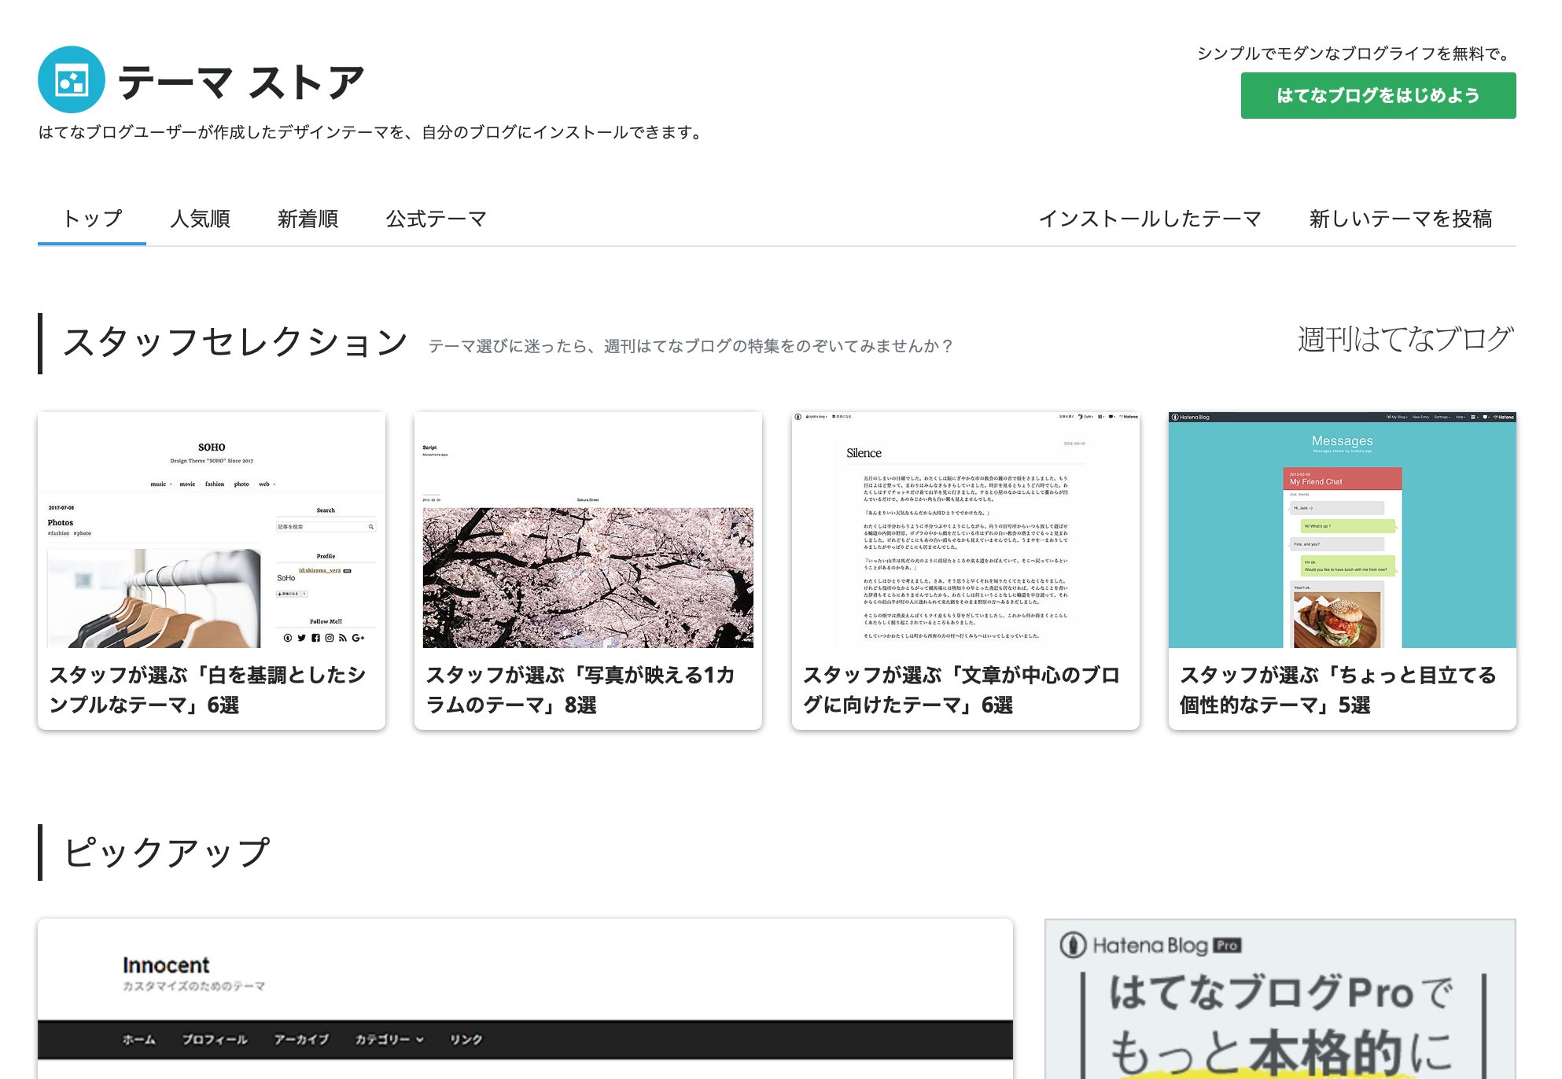Click the テーマ ストア title heading
Screen dimensions: 1562x1079
[x=241, y=83]
